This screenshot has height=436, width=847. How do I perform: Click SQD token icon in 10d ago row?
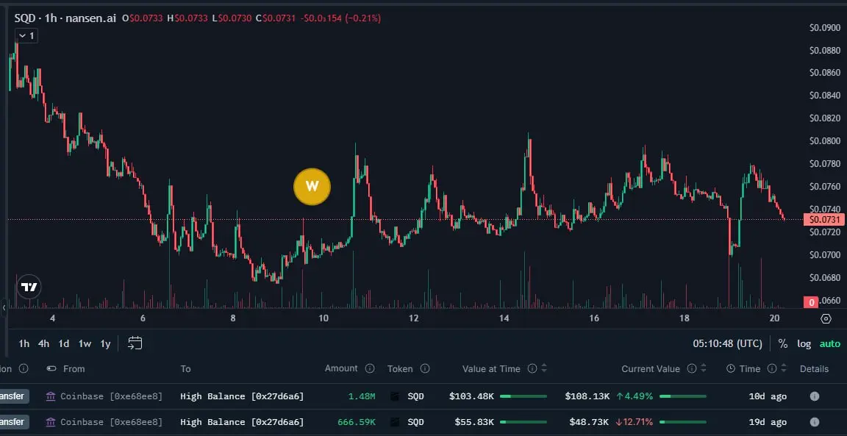tap(395, 396)
